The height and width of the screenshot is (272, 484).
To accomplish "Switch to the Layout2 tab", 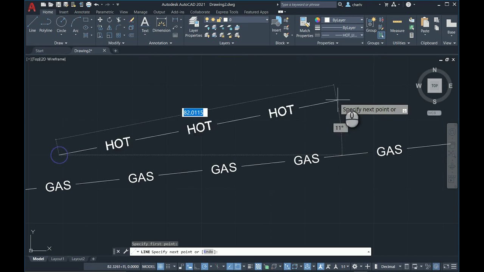I will coord(78,259).
